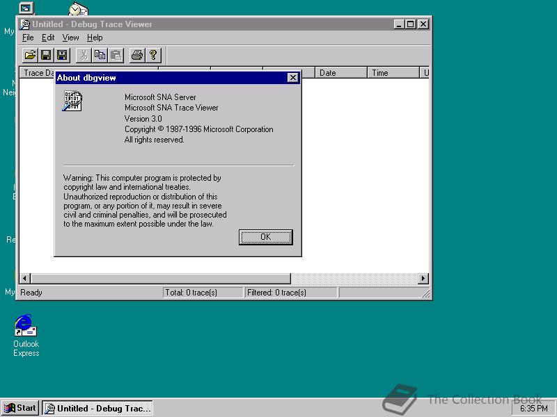Screen dimensions: 557x417
Task: Click the 'Microsoft SNA Server' text
Action: (160, 97)
